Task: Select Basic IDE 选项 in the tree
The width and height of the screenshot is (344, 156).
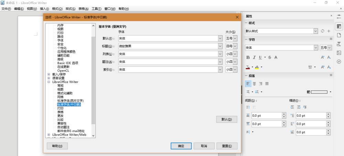Action: [x=68, y=63]
